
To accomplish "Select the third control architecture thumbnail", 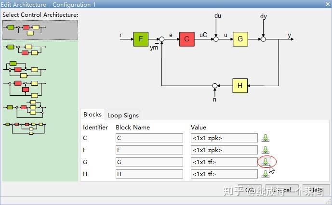I will pos(25,69).
